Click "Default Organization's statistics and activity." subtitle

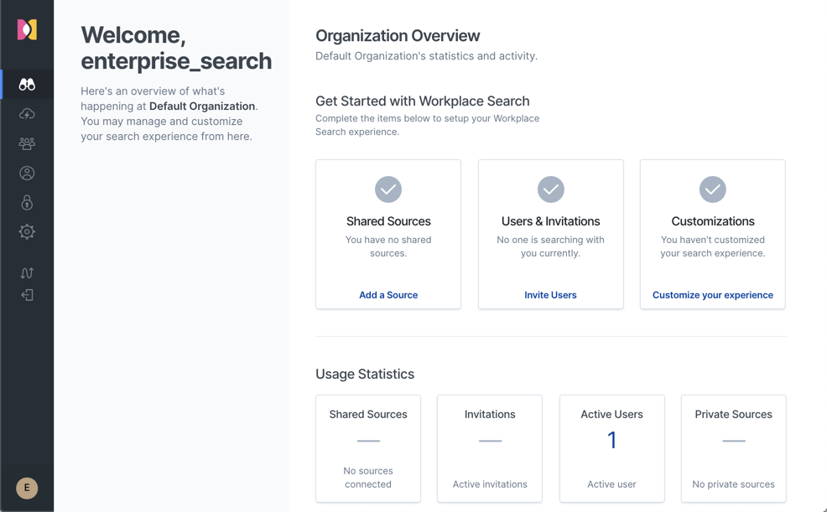point(426,56)
